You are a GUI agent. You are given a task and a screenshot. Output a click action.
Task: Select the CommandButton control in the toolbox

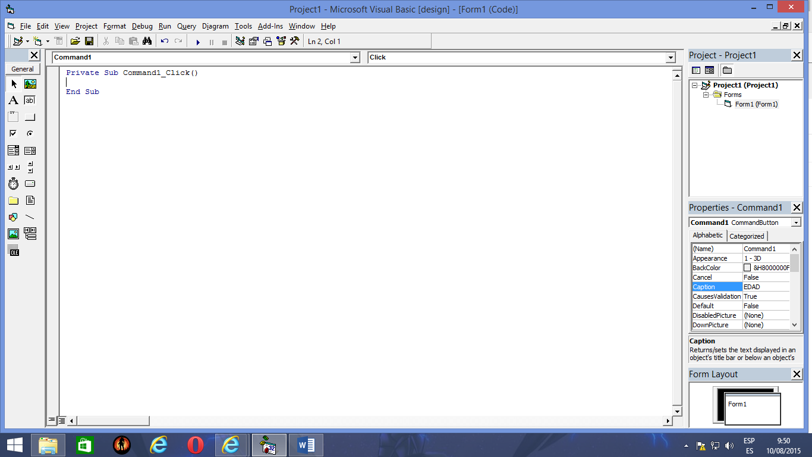(x=30, y=117)
